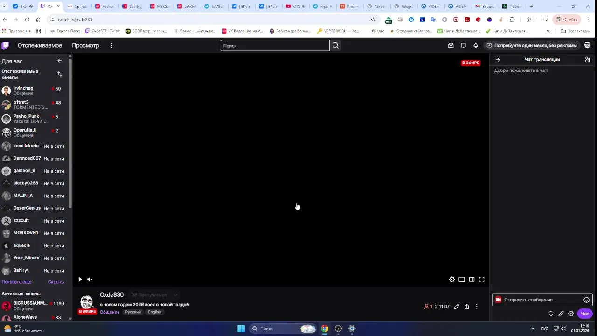Open the emoji picker in chat input

(x=587, y=300)
